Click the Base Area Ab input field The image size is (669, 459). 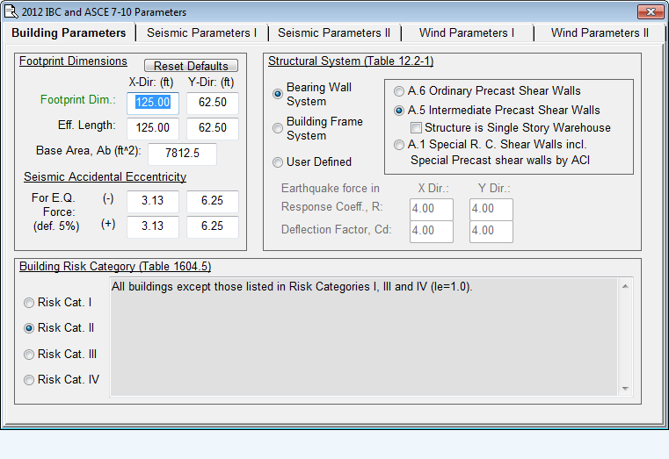coord(182,154)
